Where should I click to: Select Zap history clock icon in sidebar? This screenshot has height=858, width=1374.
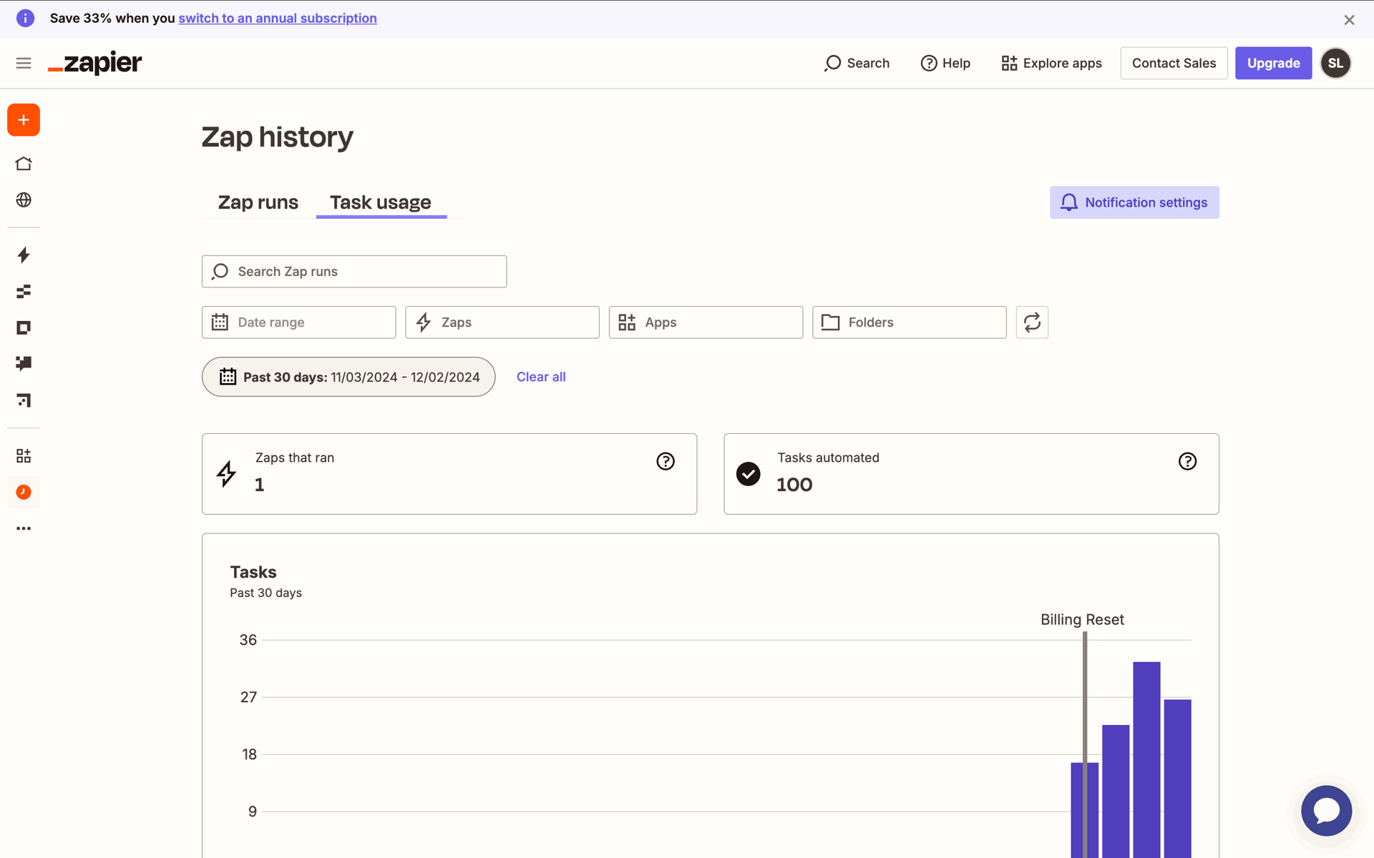point(24,492)
